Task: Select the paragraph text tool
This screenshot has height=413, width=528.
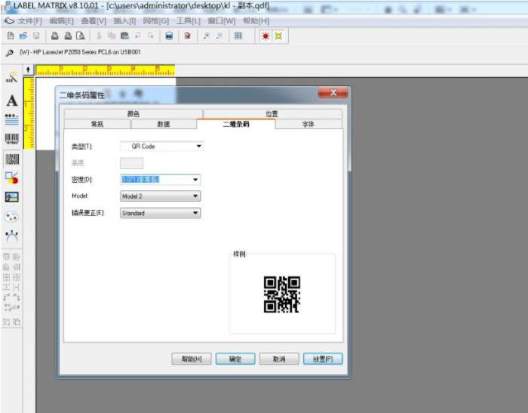Action: pos(12,119)
